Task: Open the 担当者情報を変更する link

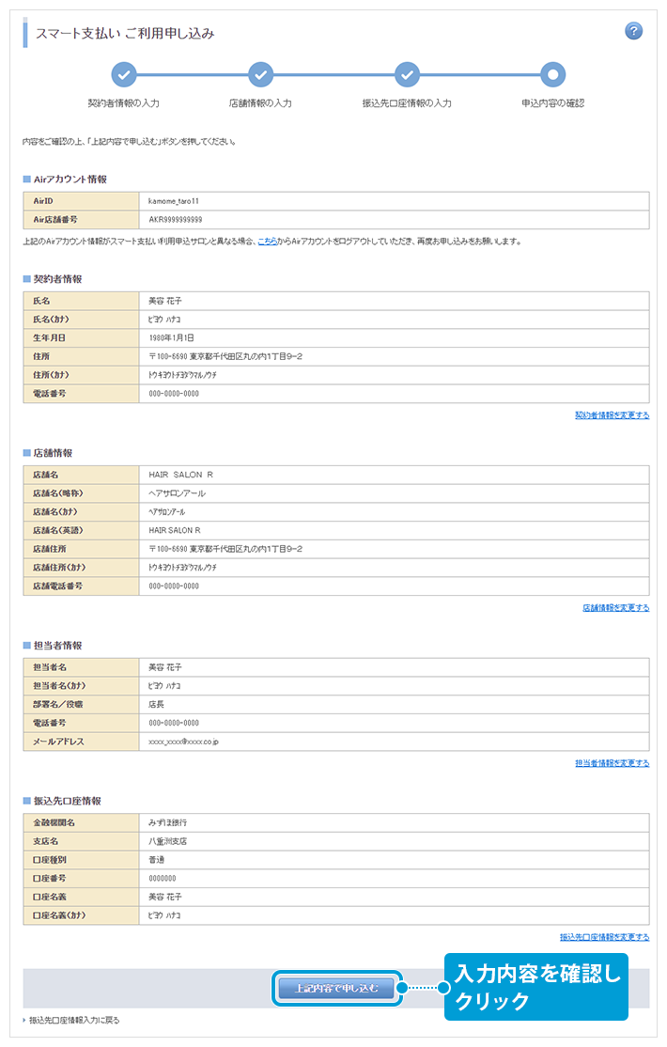Action: (612, 763)
